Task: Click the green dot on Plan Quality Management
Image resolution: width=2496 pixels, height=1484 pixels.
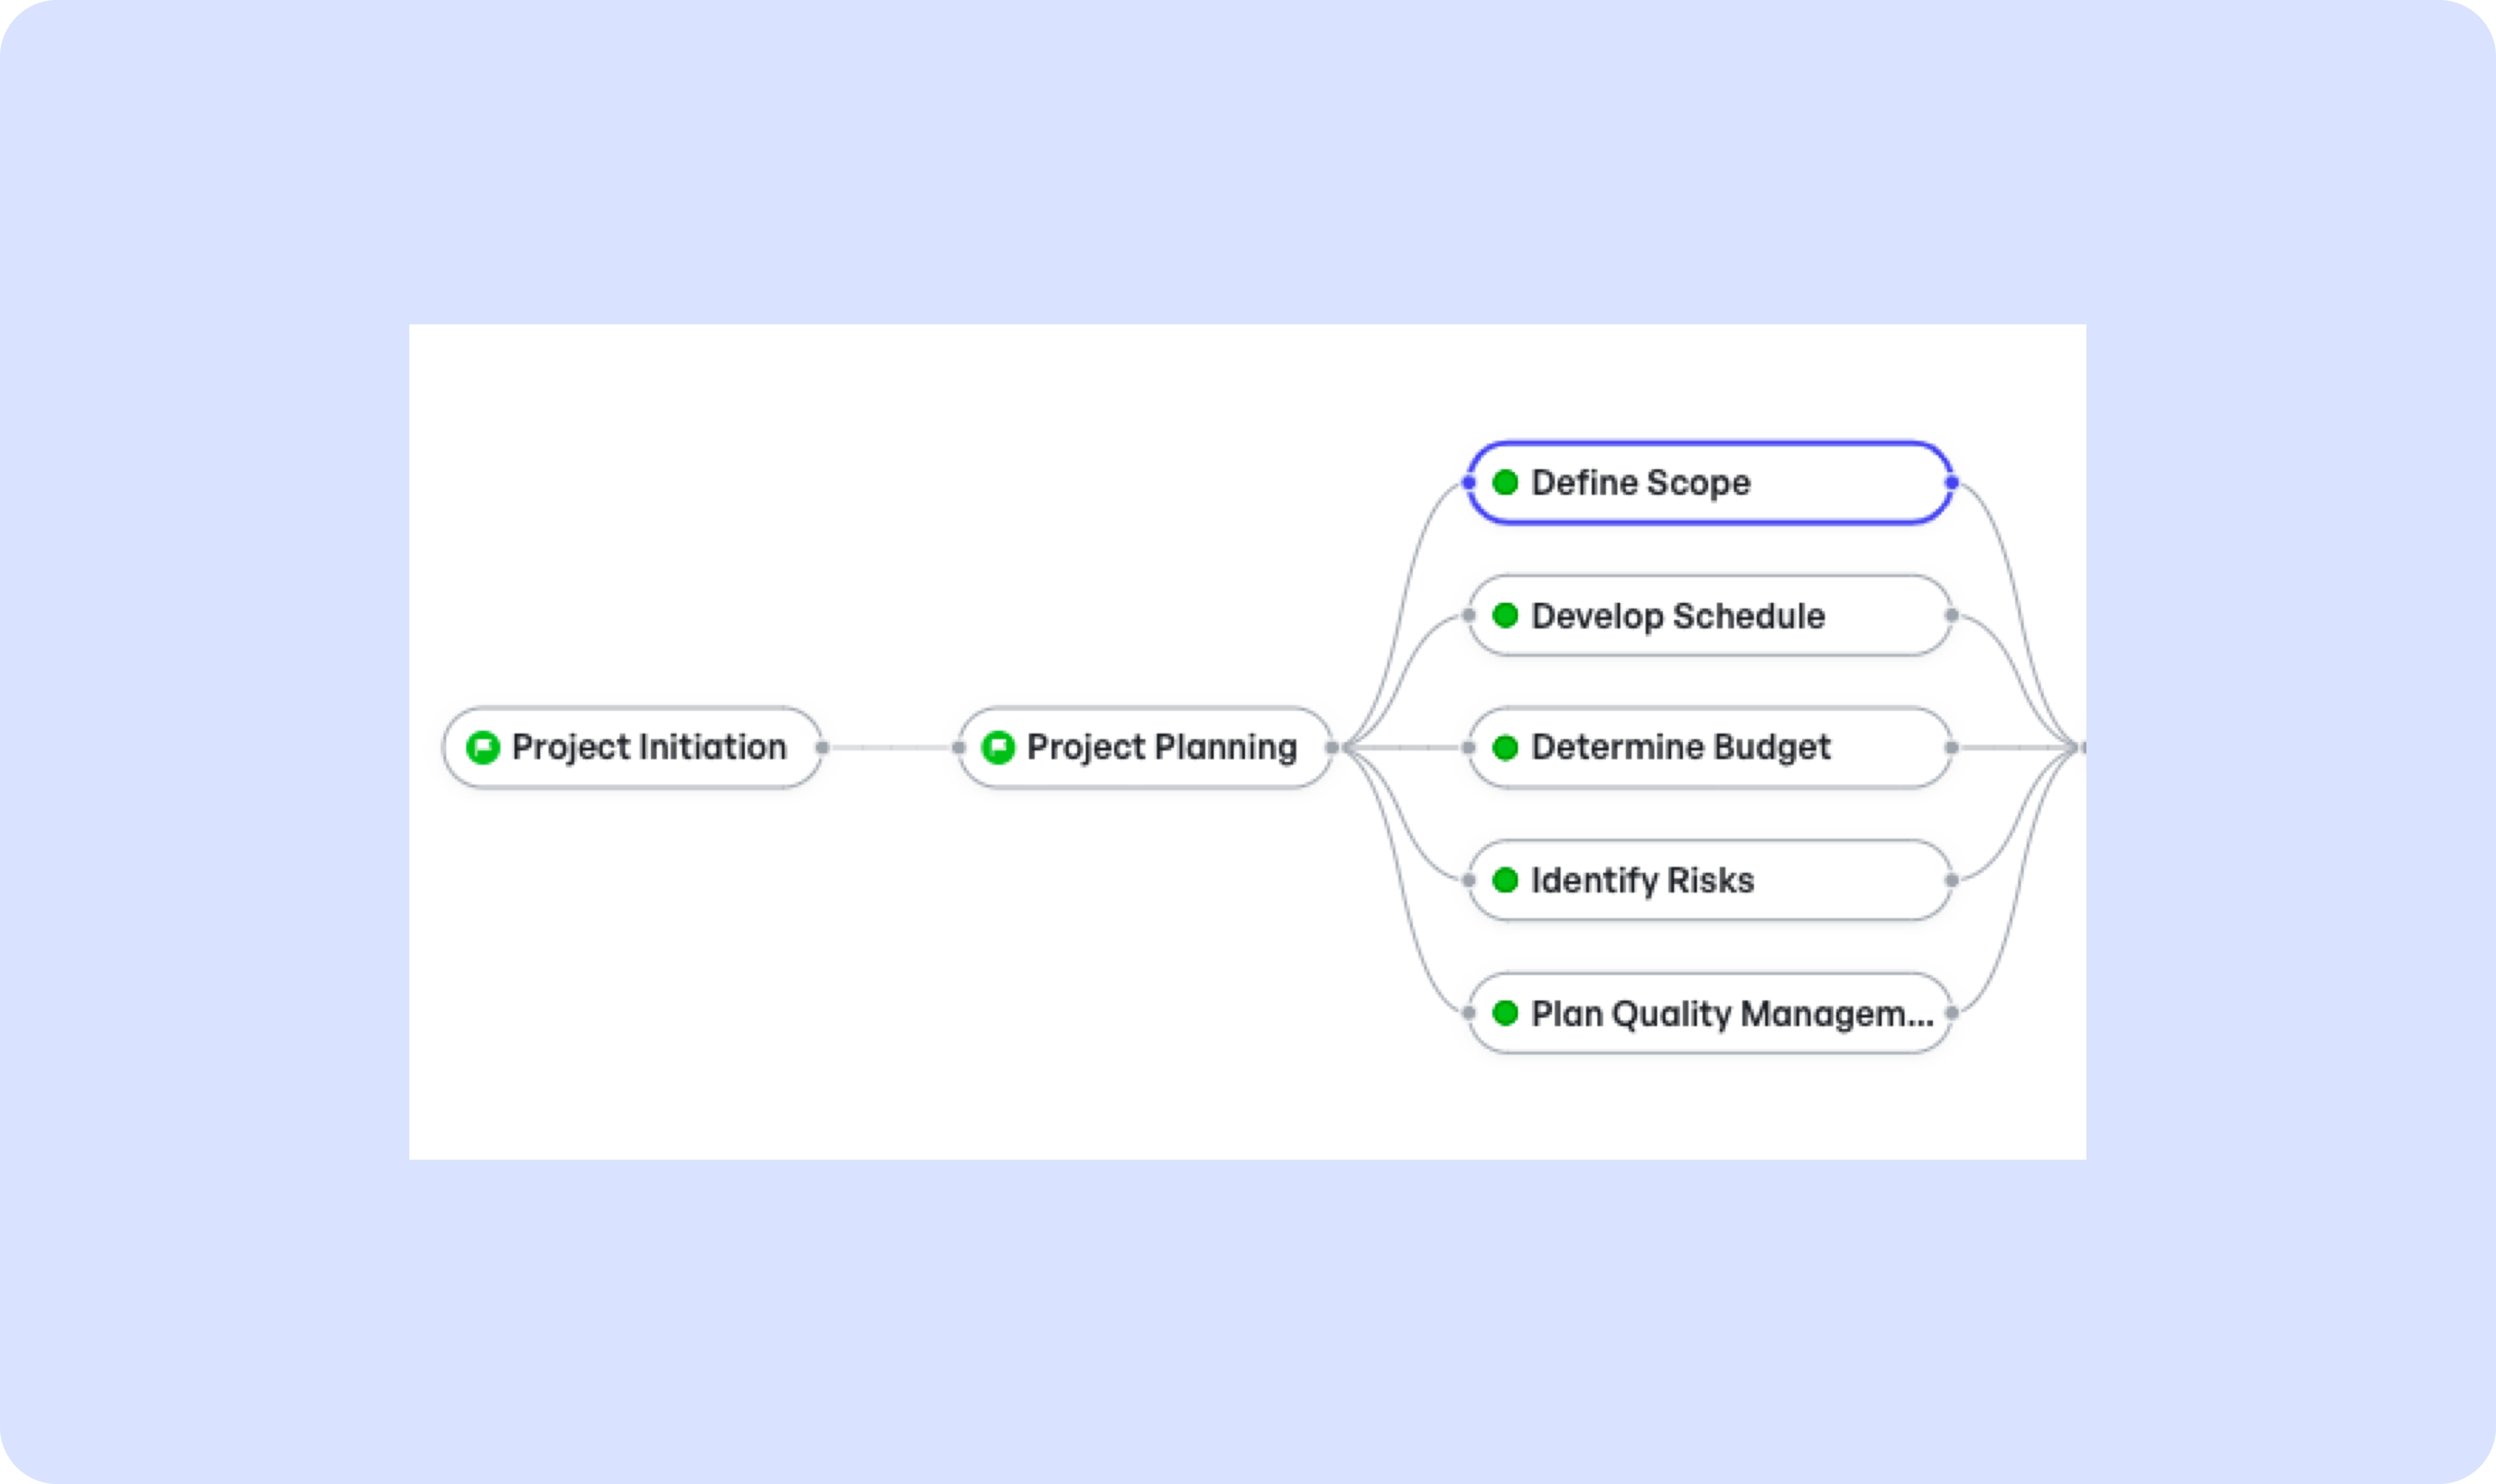Action: [1506, 1013]
